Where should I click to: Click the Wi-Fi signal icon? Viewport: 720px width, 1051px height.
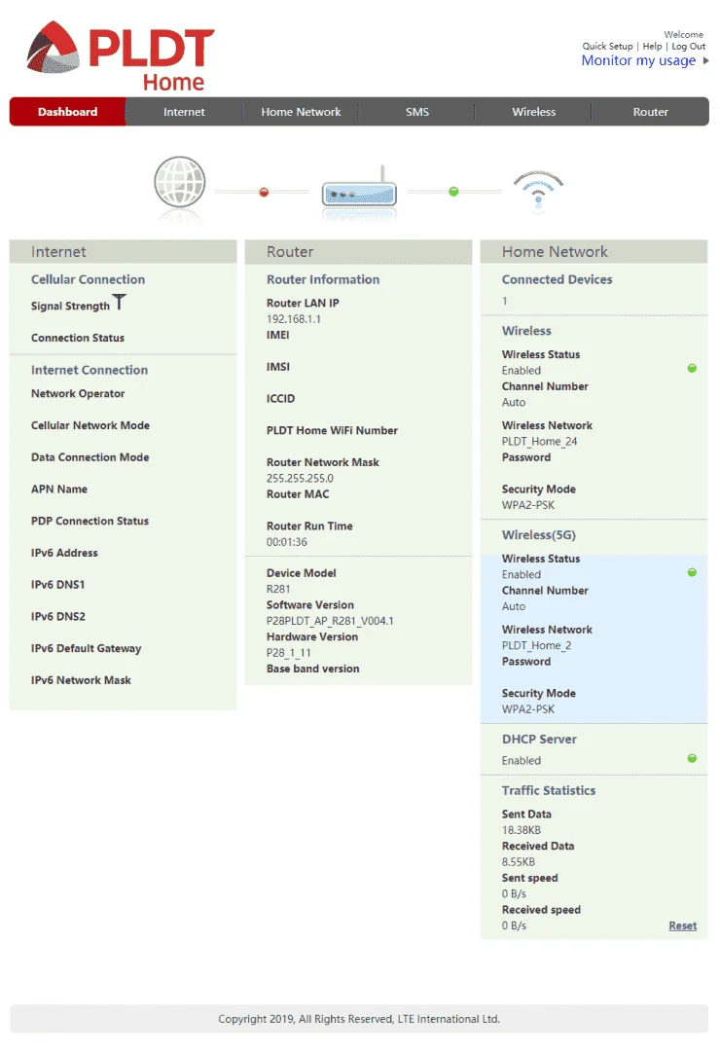click(538, 191)
